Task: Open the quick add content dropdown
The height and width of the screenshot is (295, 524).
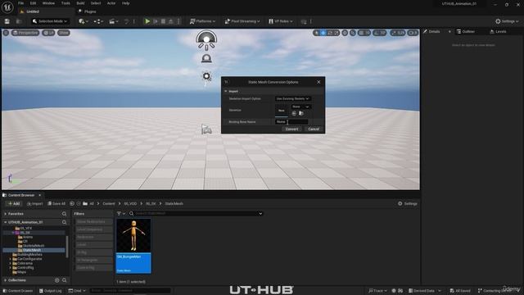Action: point(84,21)
